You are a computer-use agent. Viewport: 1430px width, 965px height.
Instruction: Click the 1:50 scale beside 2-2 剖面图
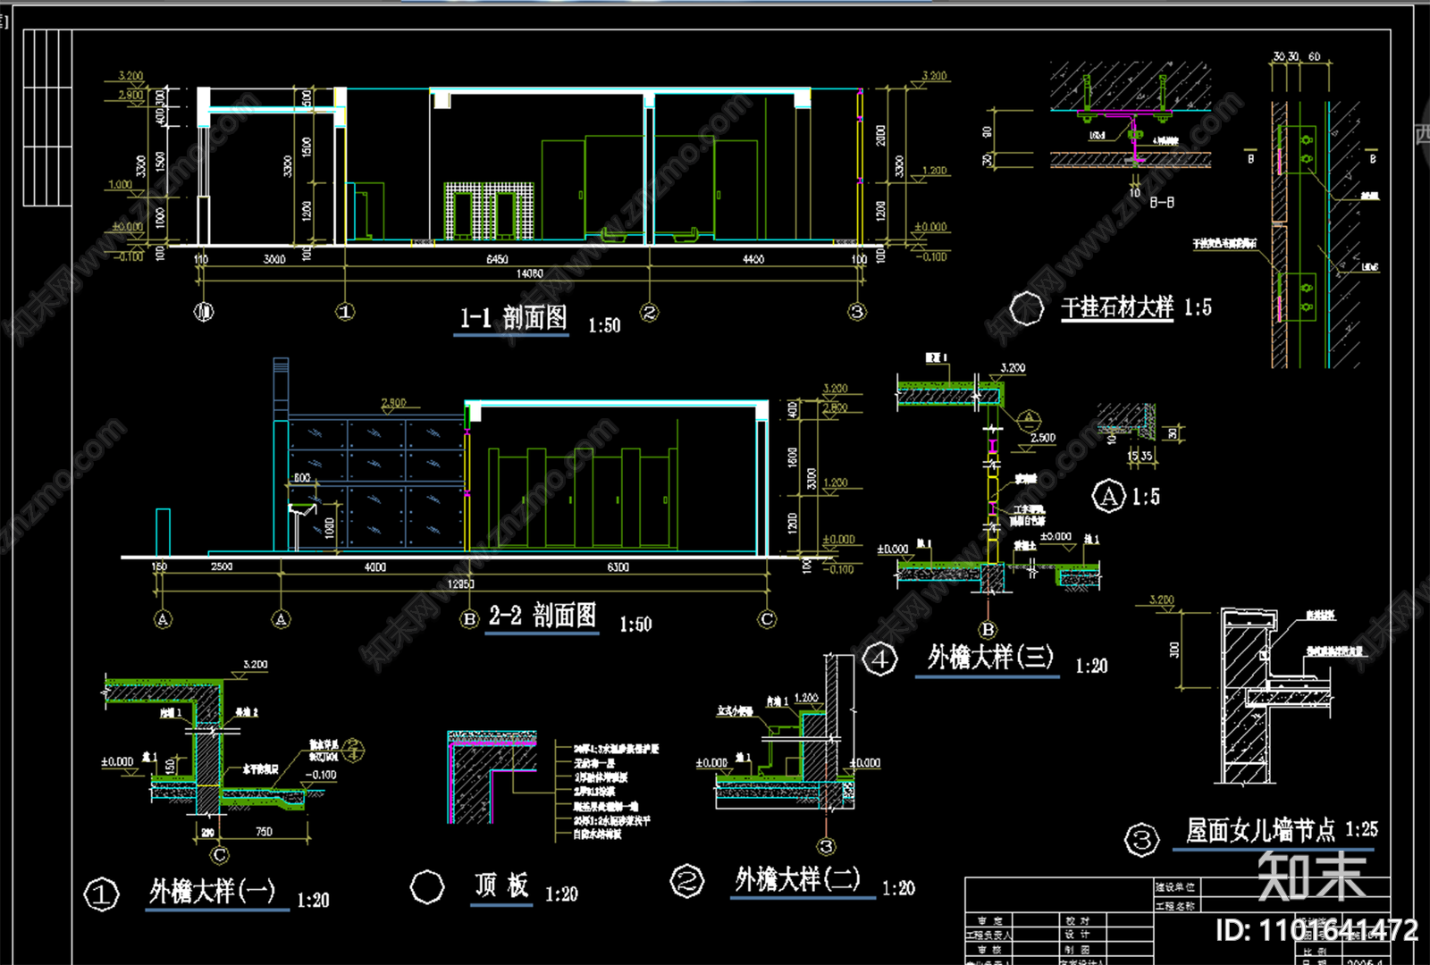point(635,625)
